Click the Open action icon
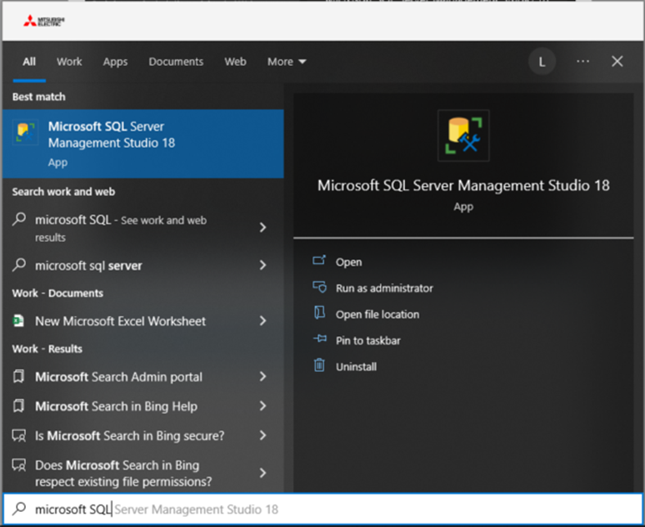The width and height of the screenshot is (645, 527). (319, 261)
